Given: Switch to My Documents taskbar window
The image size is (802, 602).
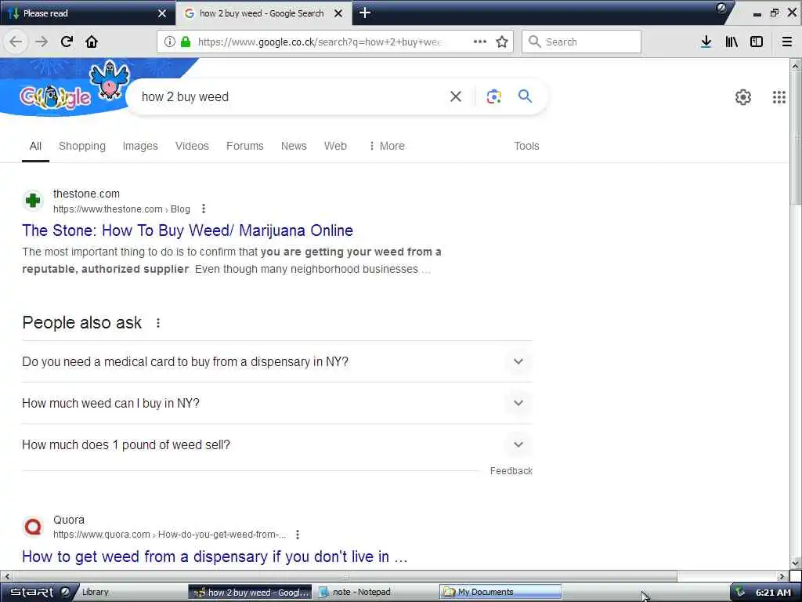Looking at the screenshot, I should [x=500, y=592].
